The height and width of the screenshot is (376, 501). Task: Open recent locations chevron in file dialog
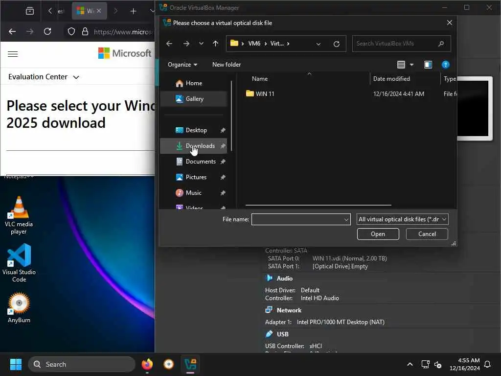201,44
